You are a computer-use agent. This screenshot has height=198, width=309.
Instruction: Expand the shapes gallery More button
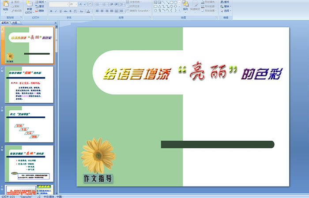pyautogui.click(x=179, y=10)
